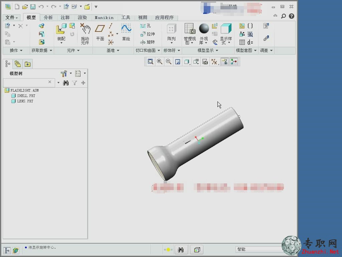
Task: Select LENS.PRT in model tree
Action: click(x=25, y=101)
